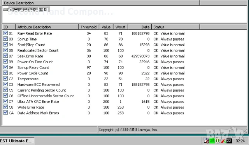249x145 pixels.
Task: Select the Hardware ECC Recovered text
Action: coord(39,85)
